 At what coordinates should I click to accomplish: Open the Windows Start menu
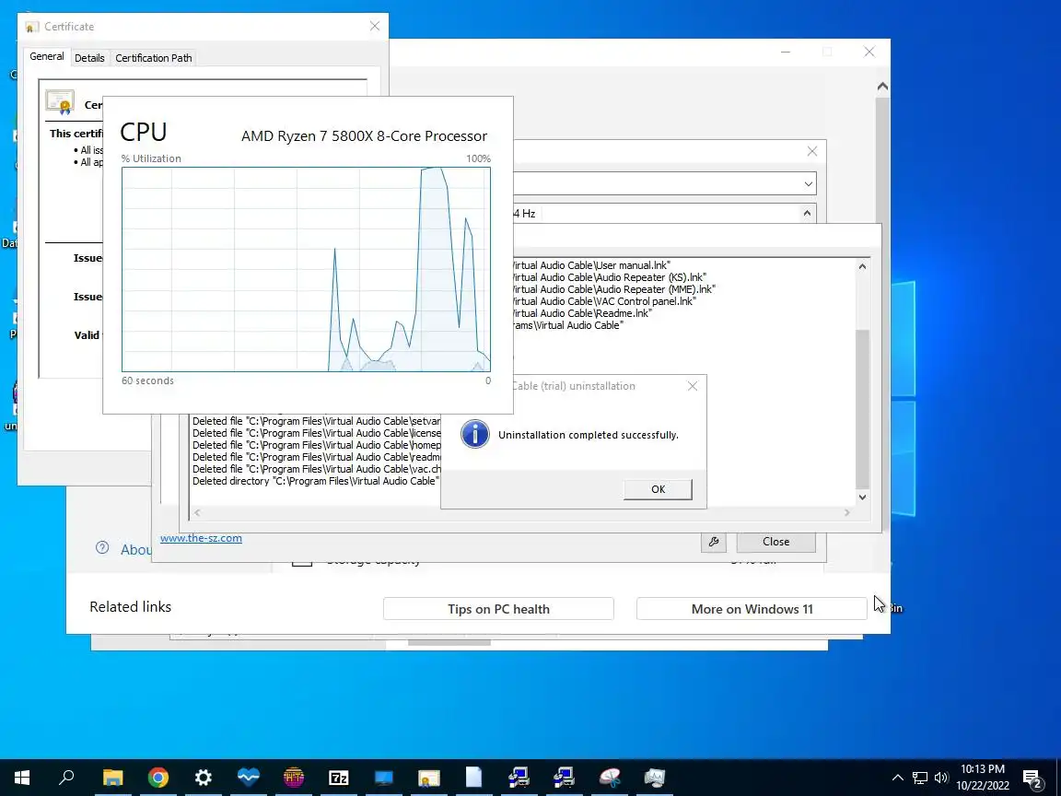(22, 777)
